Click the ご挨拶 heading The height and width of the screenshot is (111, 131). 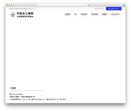(13, 88)
